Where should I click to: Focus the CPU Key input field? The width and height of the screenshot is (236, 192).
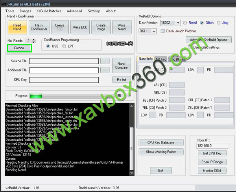point(64,80)
